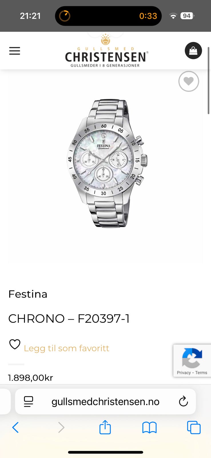This screenshot has height=458, width=211.
Task: Tap the Gullsmed Christensen logo
Action: coord(106,51)
